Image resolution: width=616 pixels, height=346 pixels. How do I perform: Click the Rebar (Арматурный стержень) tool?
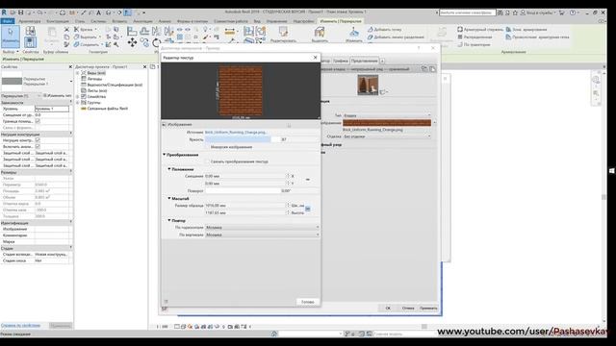(480, 30)
